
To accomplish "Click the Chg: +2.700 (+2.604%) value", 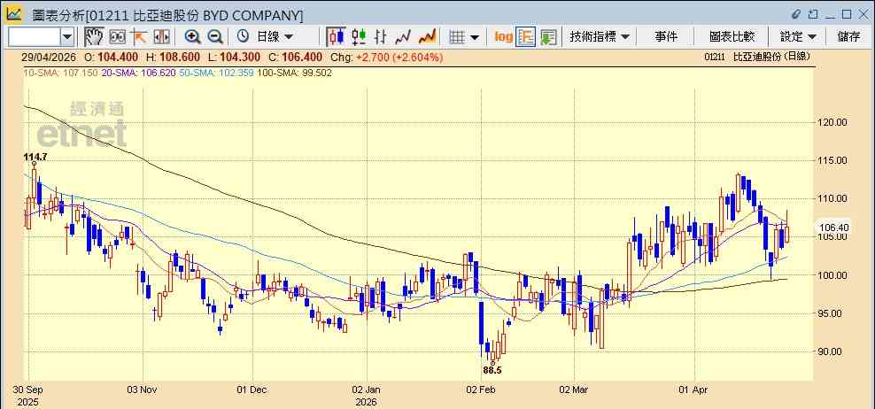I will coord(387,57).
